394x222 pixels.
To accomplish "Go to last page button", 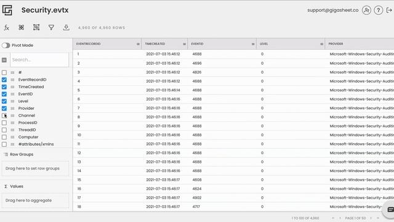I will (x=377, y=218).
